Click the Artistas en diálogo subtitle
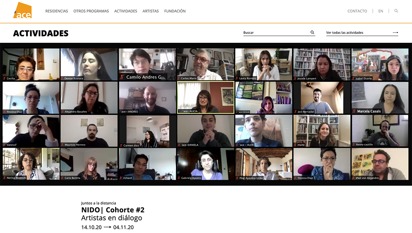412x233 pixels. coord(112,218)
